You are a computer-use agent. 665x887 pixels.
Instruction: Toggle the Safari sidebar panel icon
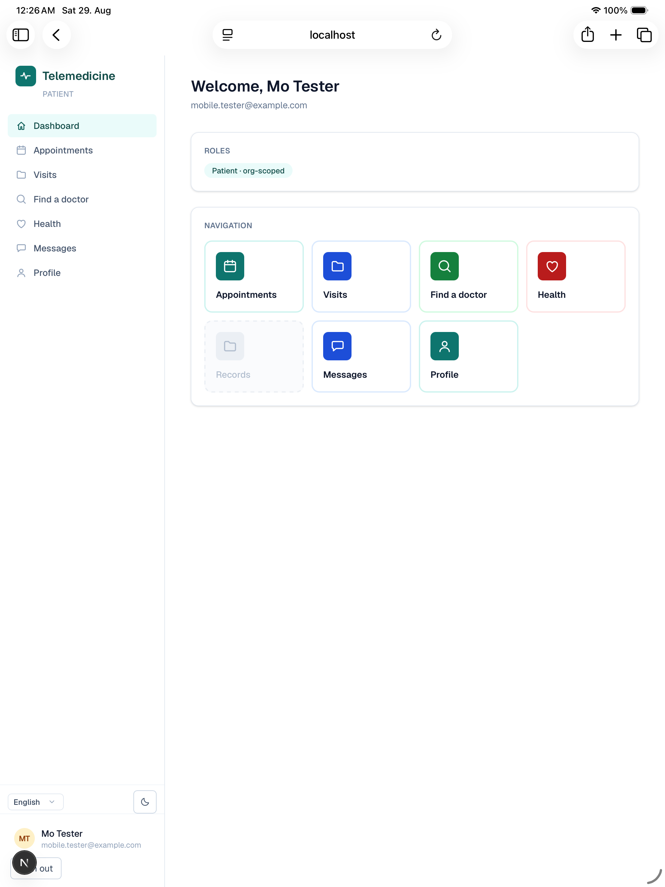point(20,35)
